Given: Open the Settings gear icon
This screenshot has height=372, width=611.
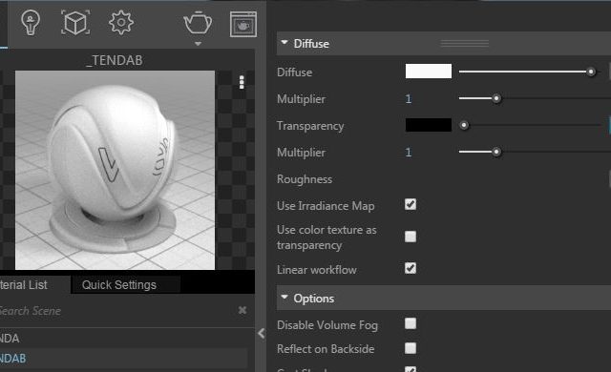Looking at the screenshot, I should 121,23.
